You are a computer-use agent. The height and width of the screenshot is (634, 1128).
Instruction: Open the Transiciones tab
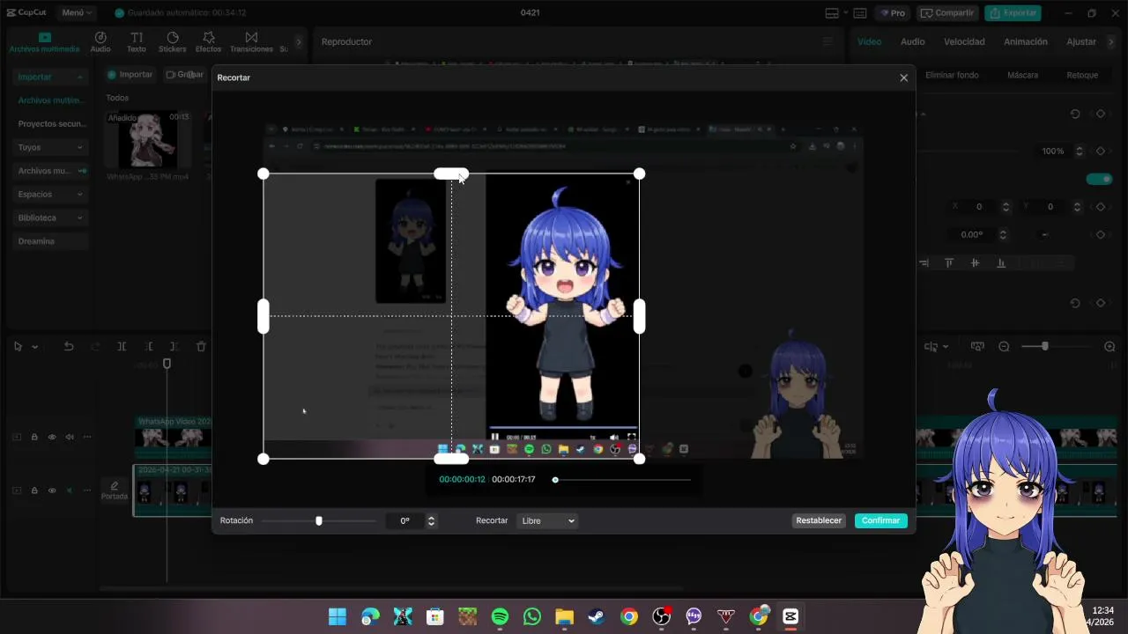click(251, 42)
